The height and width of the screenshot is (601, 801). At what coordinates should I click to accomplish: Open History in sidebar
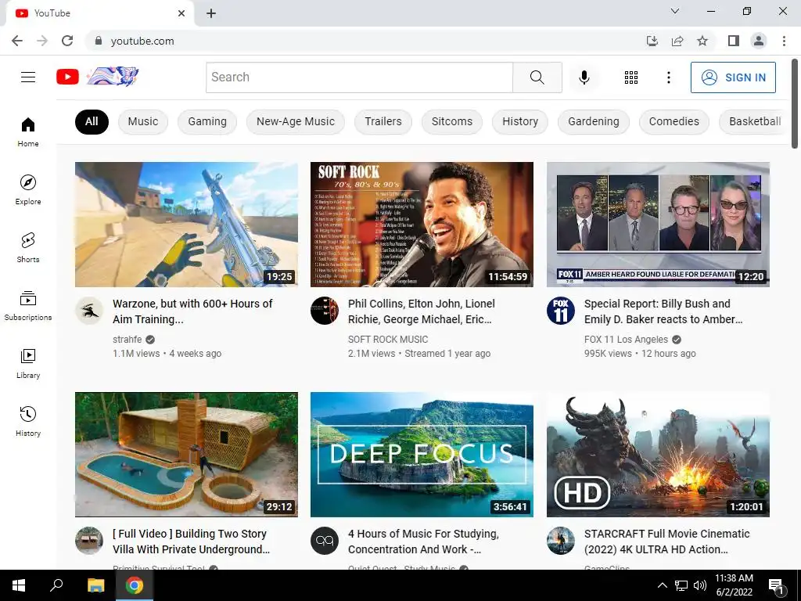[28, 422]
